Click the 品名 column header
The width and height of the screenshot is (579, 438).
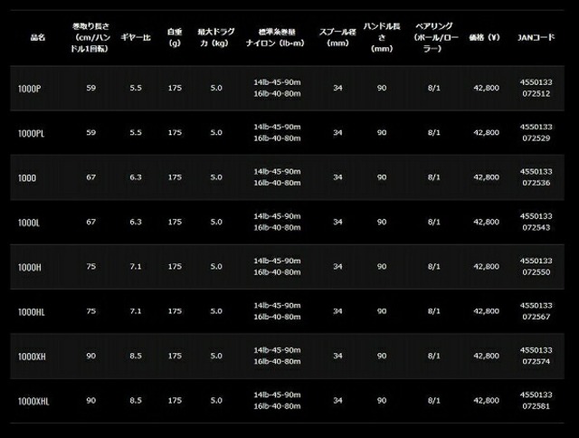click(38, 37)
